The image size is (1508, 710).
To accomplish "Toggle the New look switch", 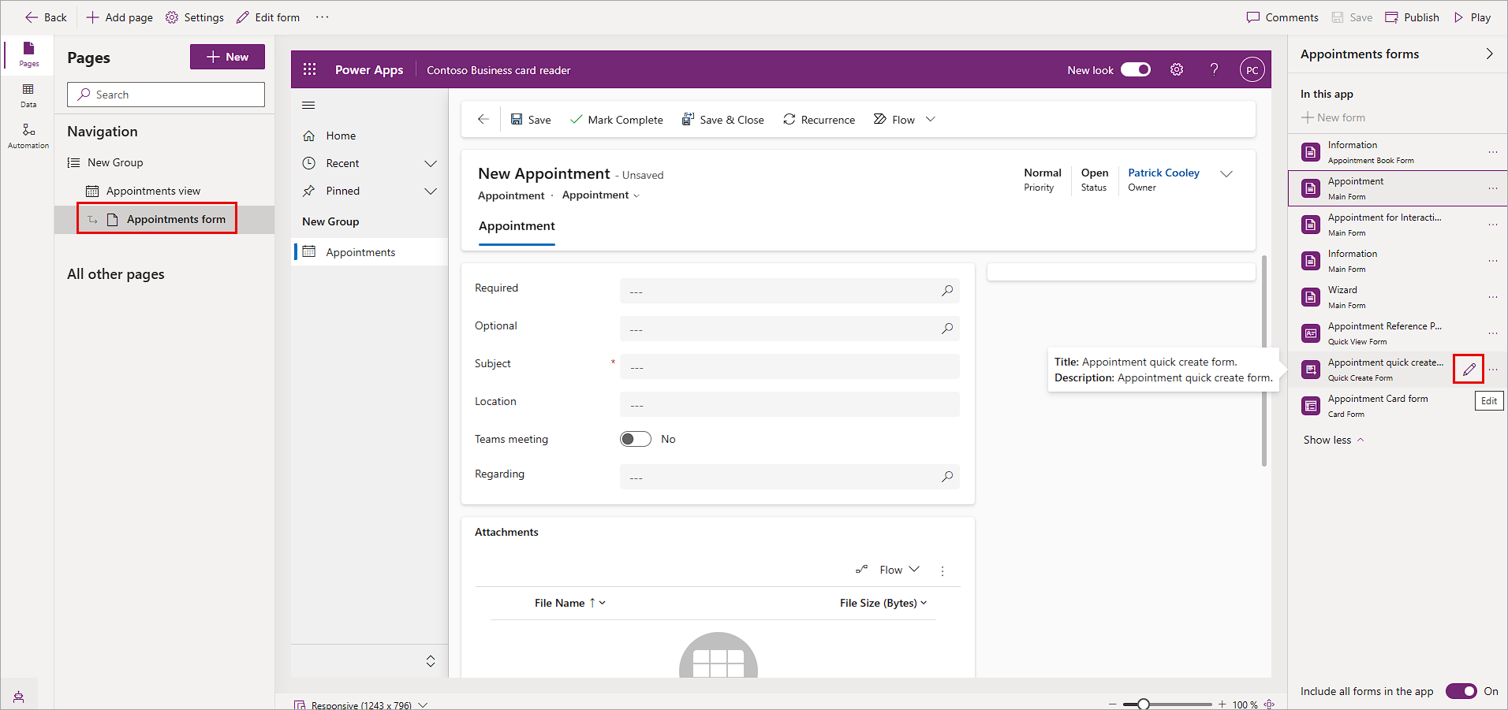I will pos(1136,69).
